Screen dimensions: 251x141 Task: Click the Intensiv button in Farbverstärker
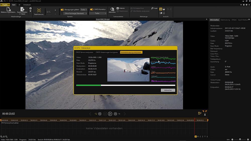(121, 8)
